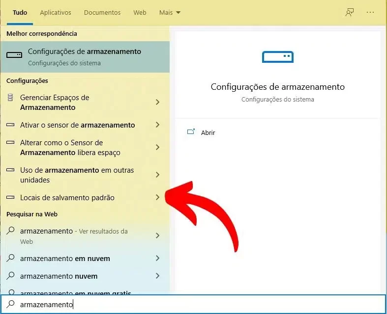Expand Gerenciar Espaços de Armazenamento chevron
The width and height of the screenshot is (387, 314).
click(x=157, y=102)
